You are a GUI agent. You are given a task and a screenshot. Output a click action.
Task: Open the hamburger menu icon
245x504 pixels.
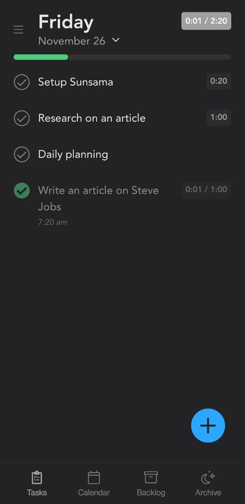coord(18,30)
